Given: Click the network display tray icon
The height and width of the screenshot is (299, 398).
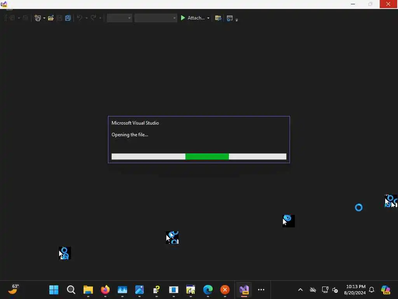Looking at the screenshot, I should pyautogui.click(x=325, y=290).
